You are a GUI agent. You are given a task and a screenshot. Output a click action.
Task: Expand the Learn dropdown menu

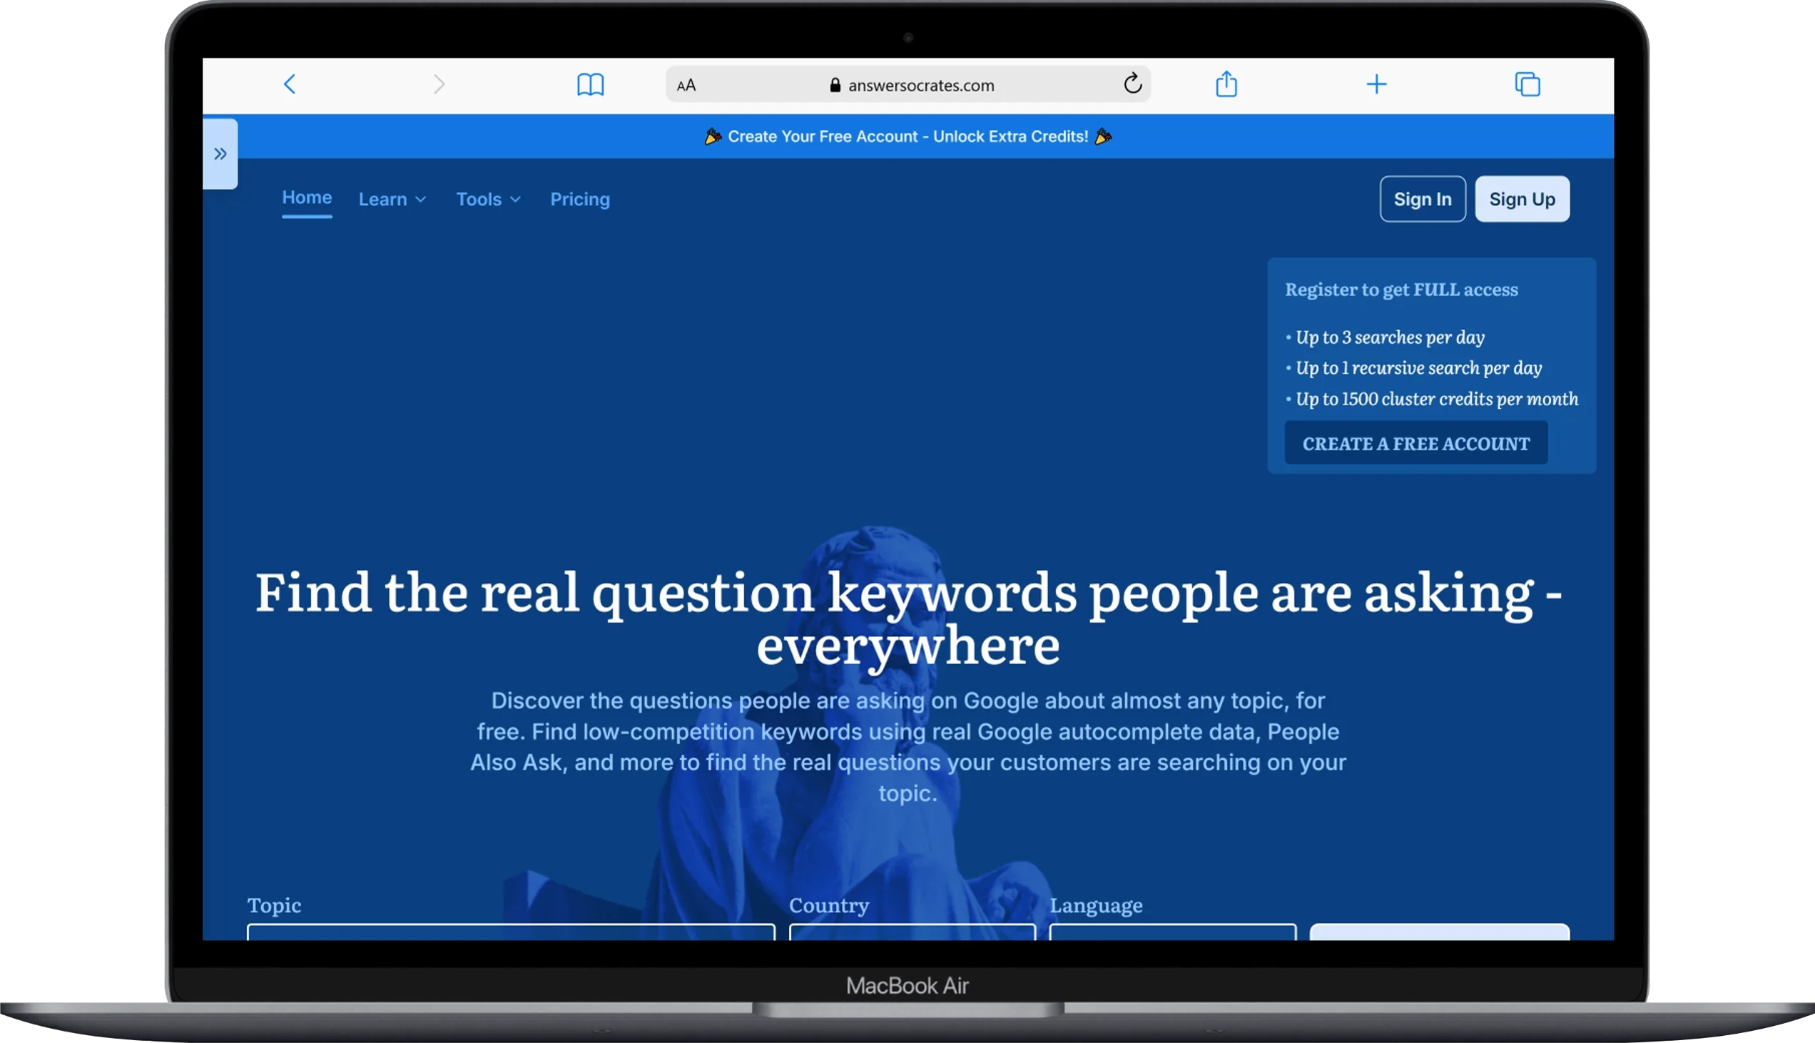[392, 199]
